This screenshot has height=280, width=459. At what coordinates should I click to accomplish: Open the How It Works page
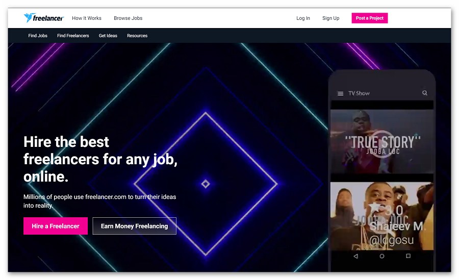pos(87,18)
